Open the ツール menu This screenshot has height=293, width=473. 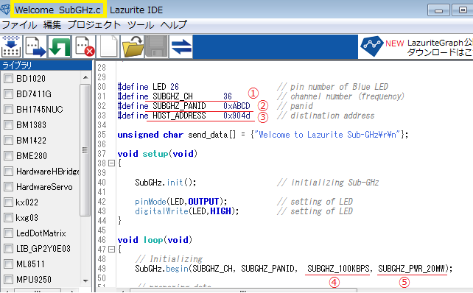(x=141, y=25)
